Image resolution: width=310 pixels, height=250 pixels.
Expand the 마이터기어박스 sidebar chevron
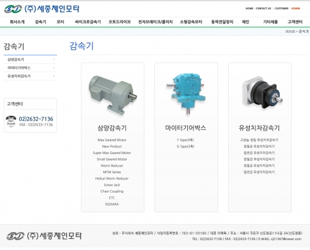point(54,67)
